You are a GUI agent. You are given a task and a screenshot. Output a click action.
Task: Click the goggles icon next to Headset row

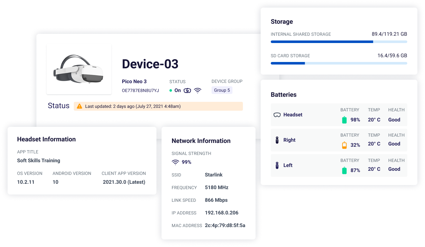pos(277,114)
